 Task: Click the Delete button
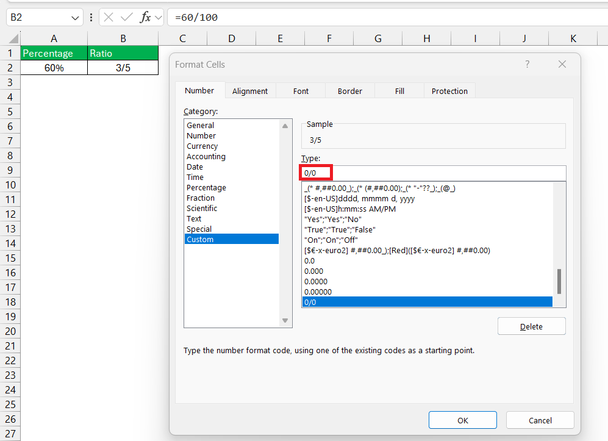coord(531,326)
